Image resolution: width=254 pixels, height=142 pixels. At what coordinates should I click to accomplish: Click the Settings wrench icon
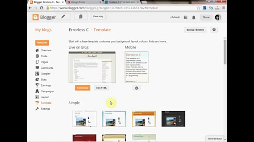tap(37, 109)
